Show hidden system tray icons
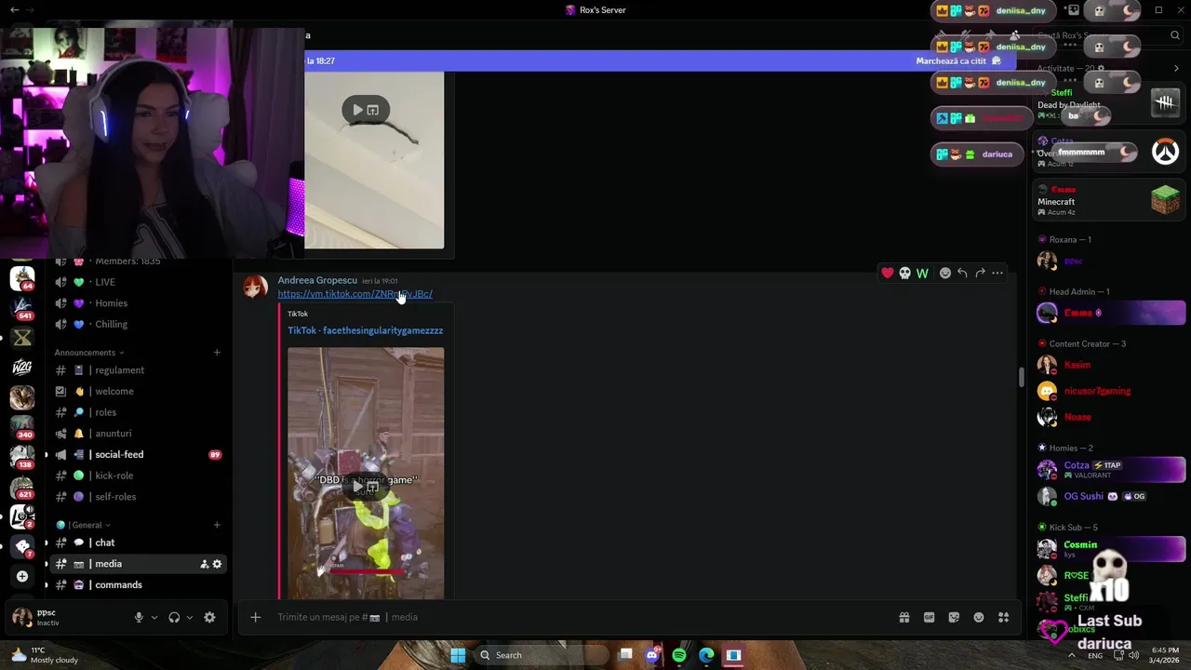The image size is (1191, 670). click(x=1072, y=655)
